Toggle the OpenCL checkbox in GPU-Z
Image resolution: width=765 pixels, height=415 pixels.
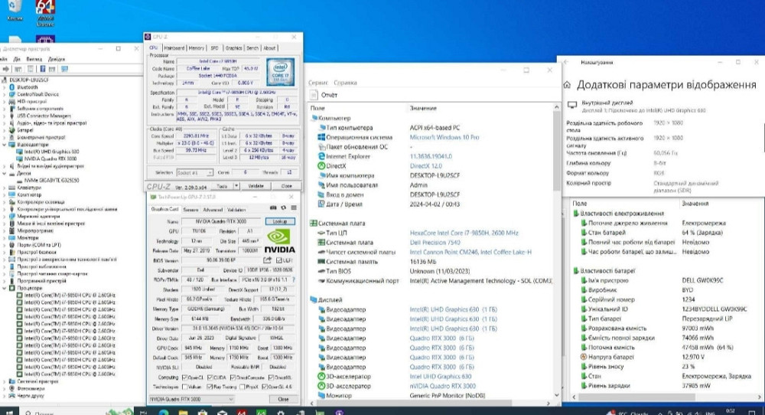[x=185, y=377]
